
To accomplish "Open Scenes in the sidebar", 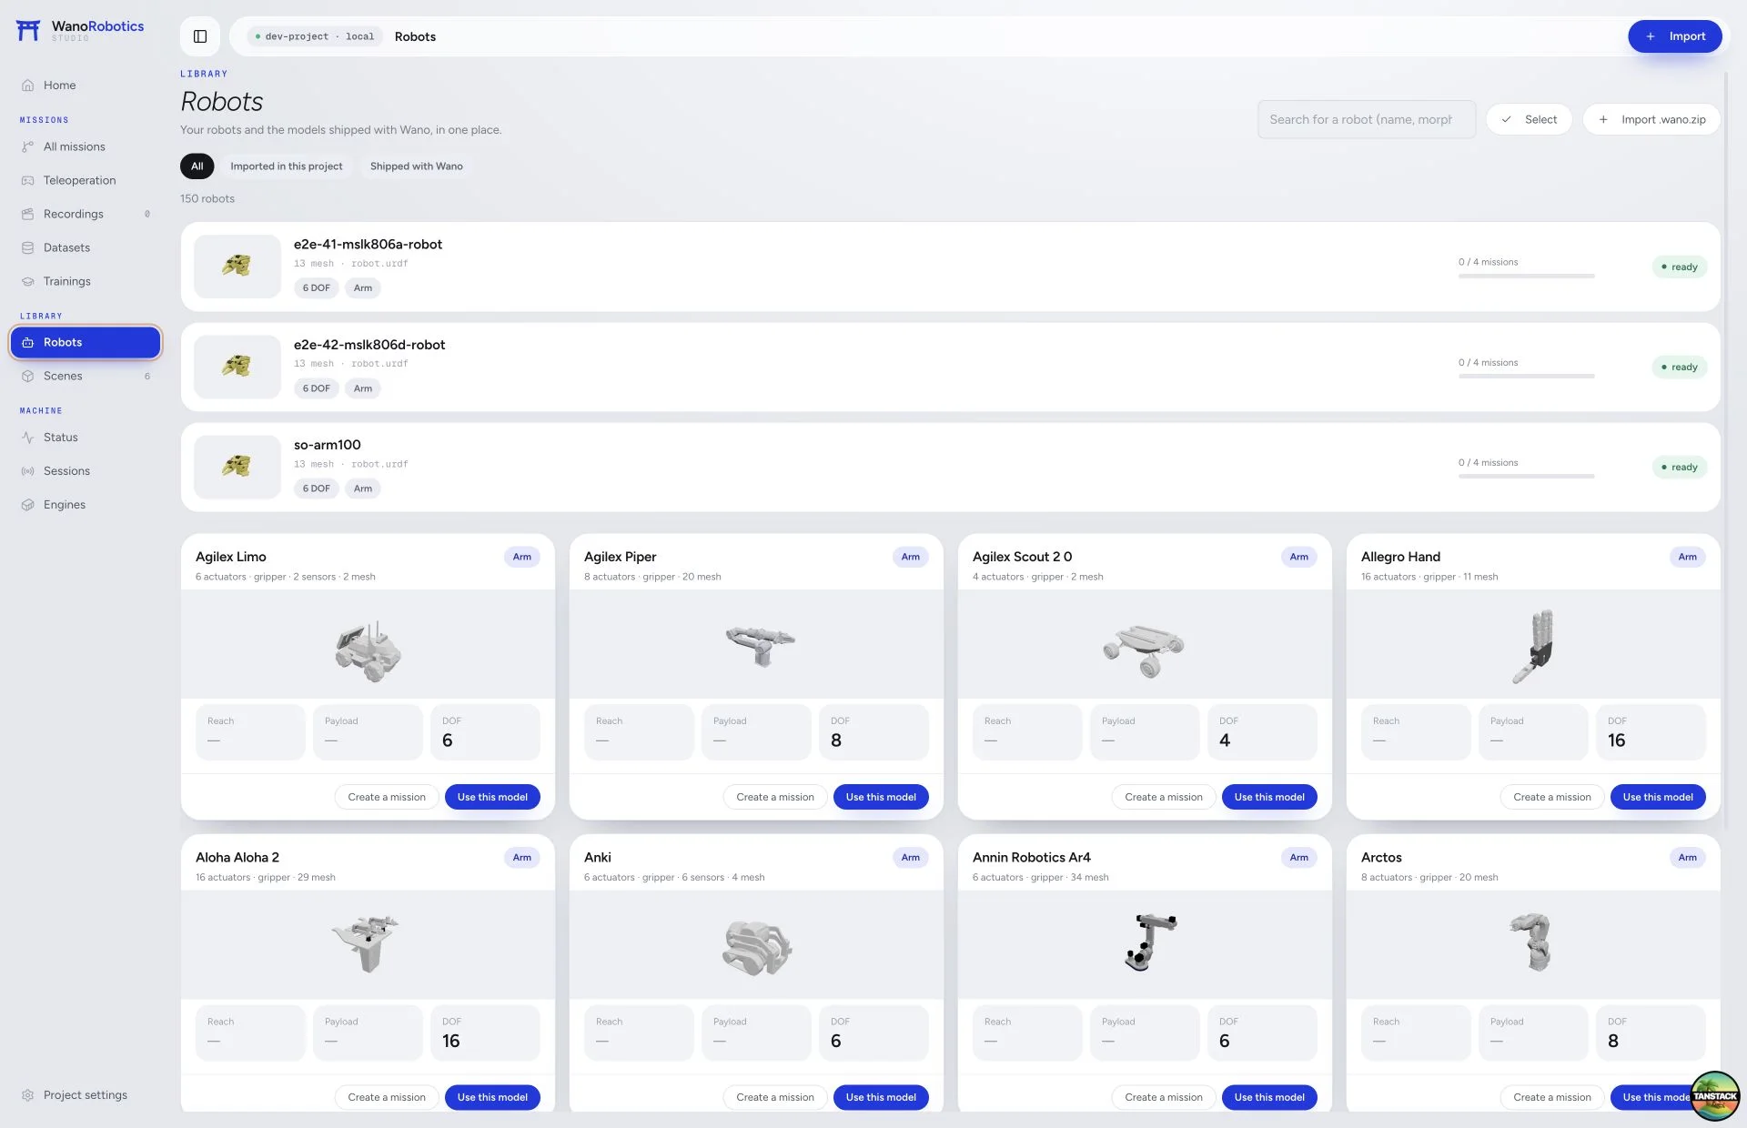I will coord(86,376).
